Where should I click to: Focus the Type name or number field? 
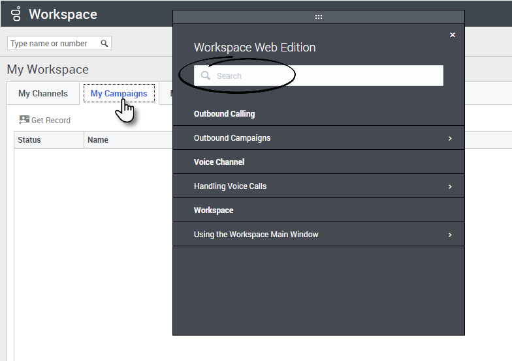pos(54,44)
